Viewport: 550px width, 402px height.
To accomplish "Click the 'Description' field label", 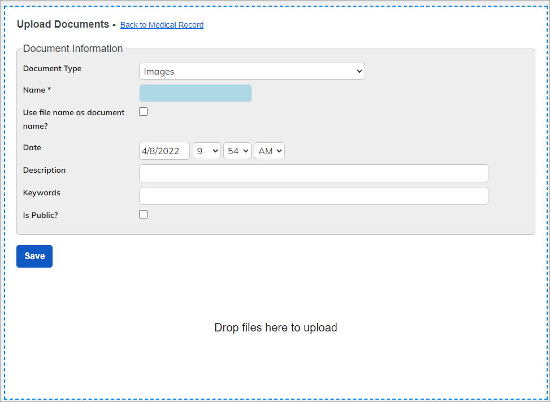I will pyautogui.click(x=44, y=170).
